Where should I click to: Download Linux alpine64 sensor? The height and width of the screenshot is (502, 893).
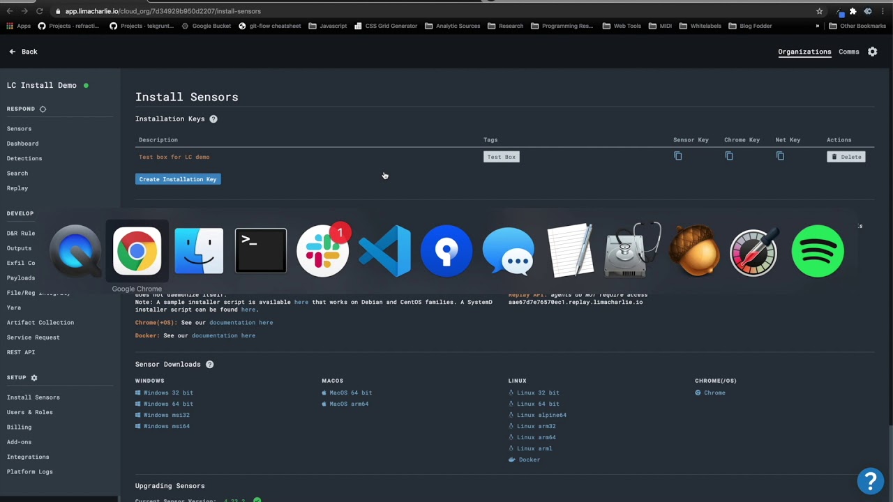point(537,415)
